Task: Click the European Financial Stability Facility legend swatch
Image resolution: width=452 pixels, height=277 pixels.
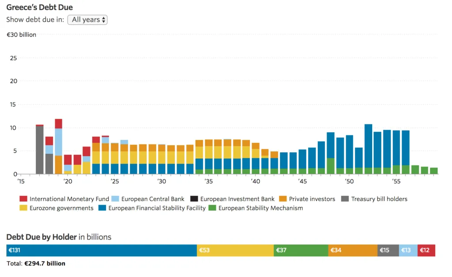Action: (x=102, y=208)
